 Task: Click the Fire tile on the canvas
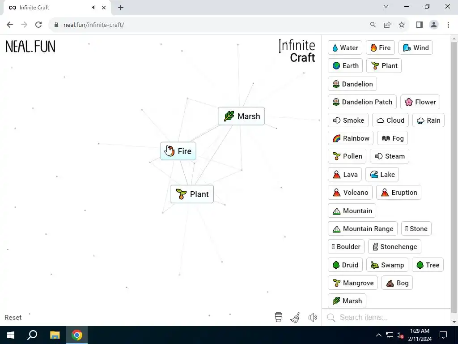[178, 151]
